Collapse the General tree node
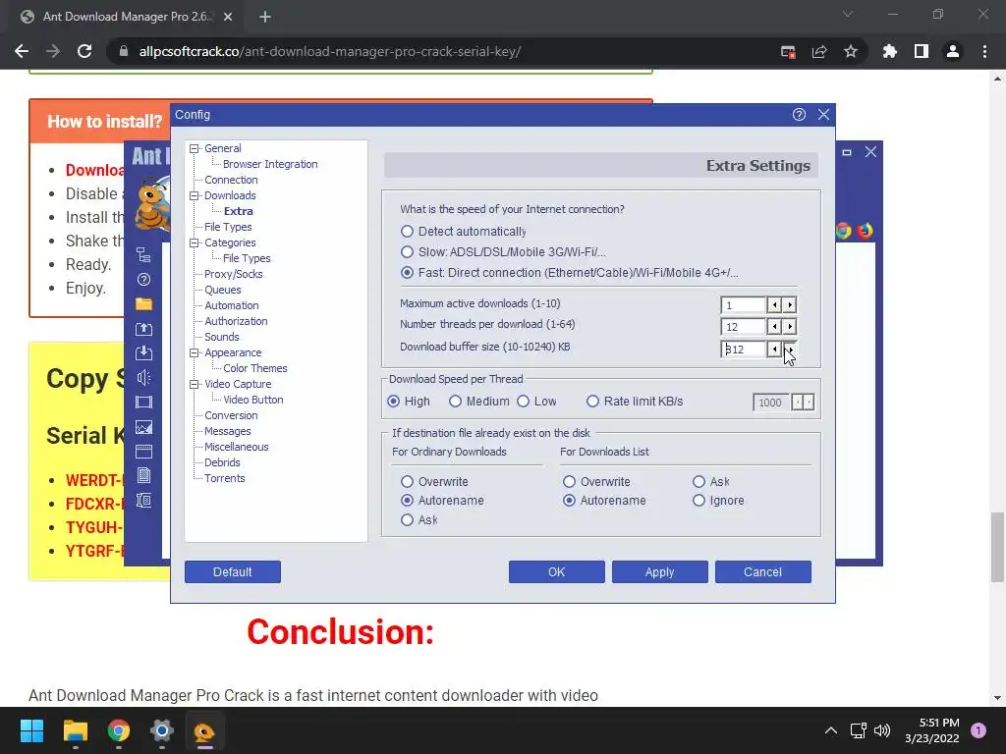The width and height of the screenshot is (1006, 754). click(x=194, y=149)
